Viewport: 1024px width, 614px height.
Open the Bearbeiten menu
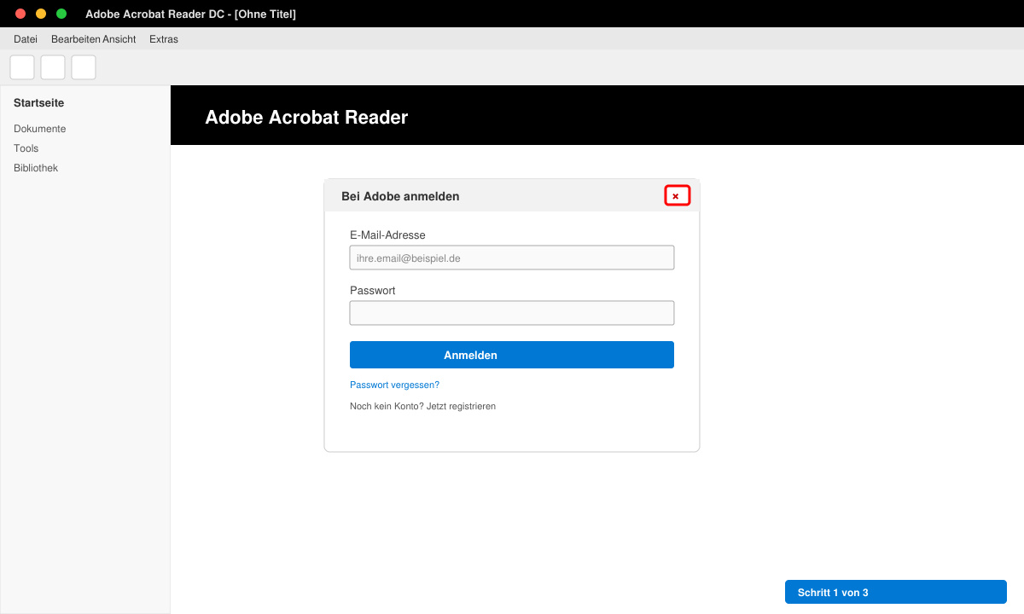tap(75, 39)
